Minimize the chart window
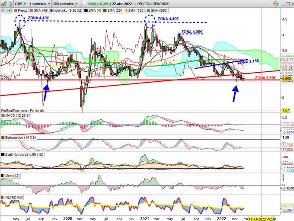The image size is (294, 221). (x=283, y=4)
